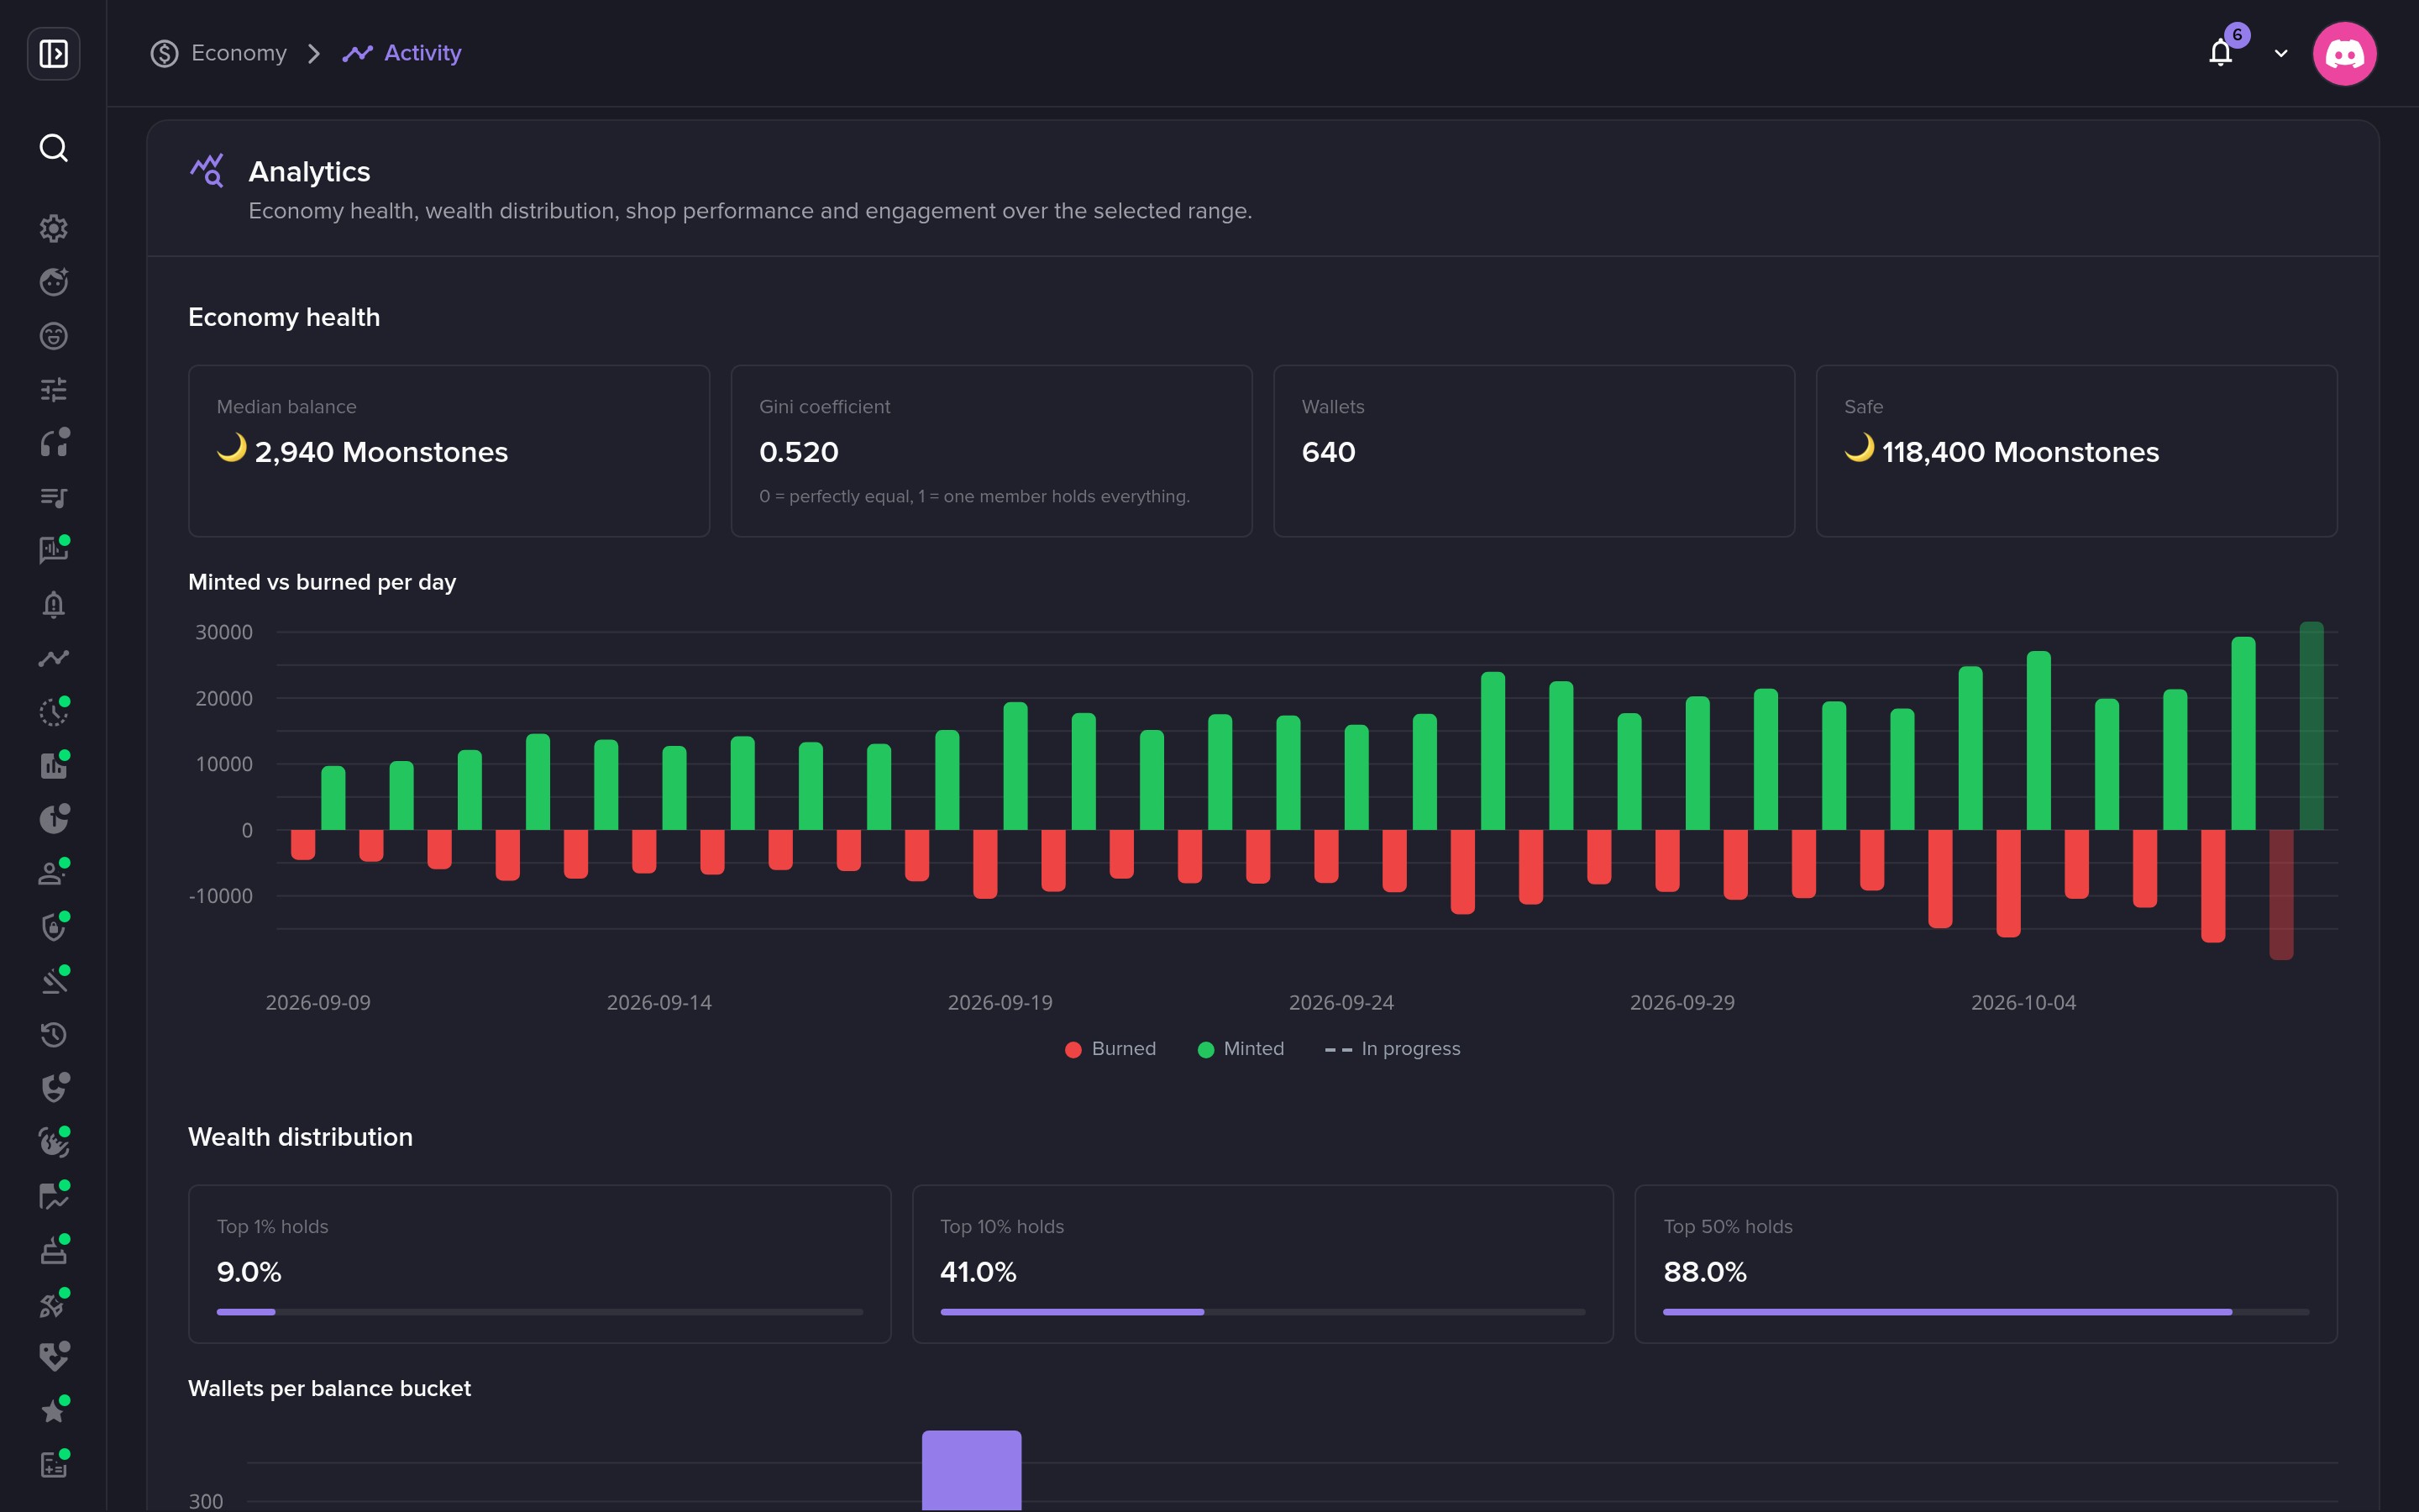
Task: Open the gavel moderation sidebar icon
Action: click(x=53, y=981)
